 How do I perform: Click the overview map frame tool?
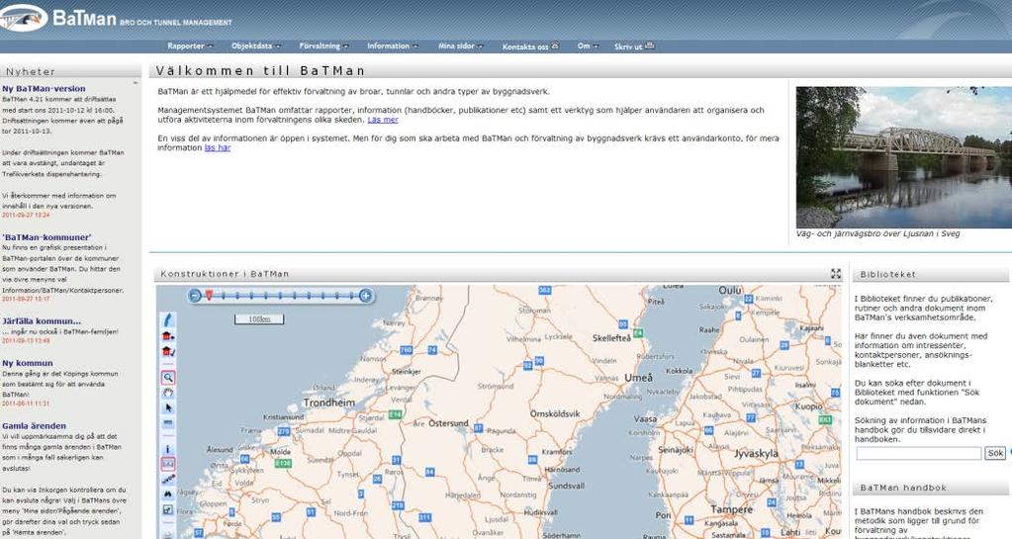(x=168, y=510)
